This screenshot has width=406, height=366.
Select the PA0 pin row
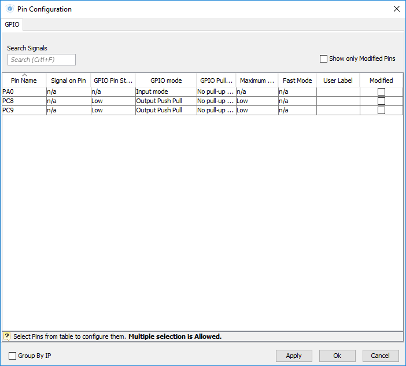pyautogui.click(x=23, y=91)
